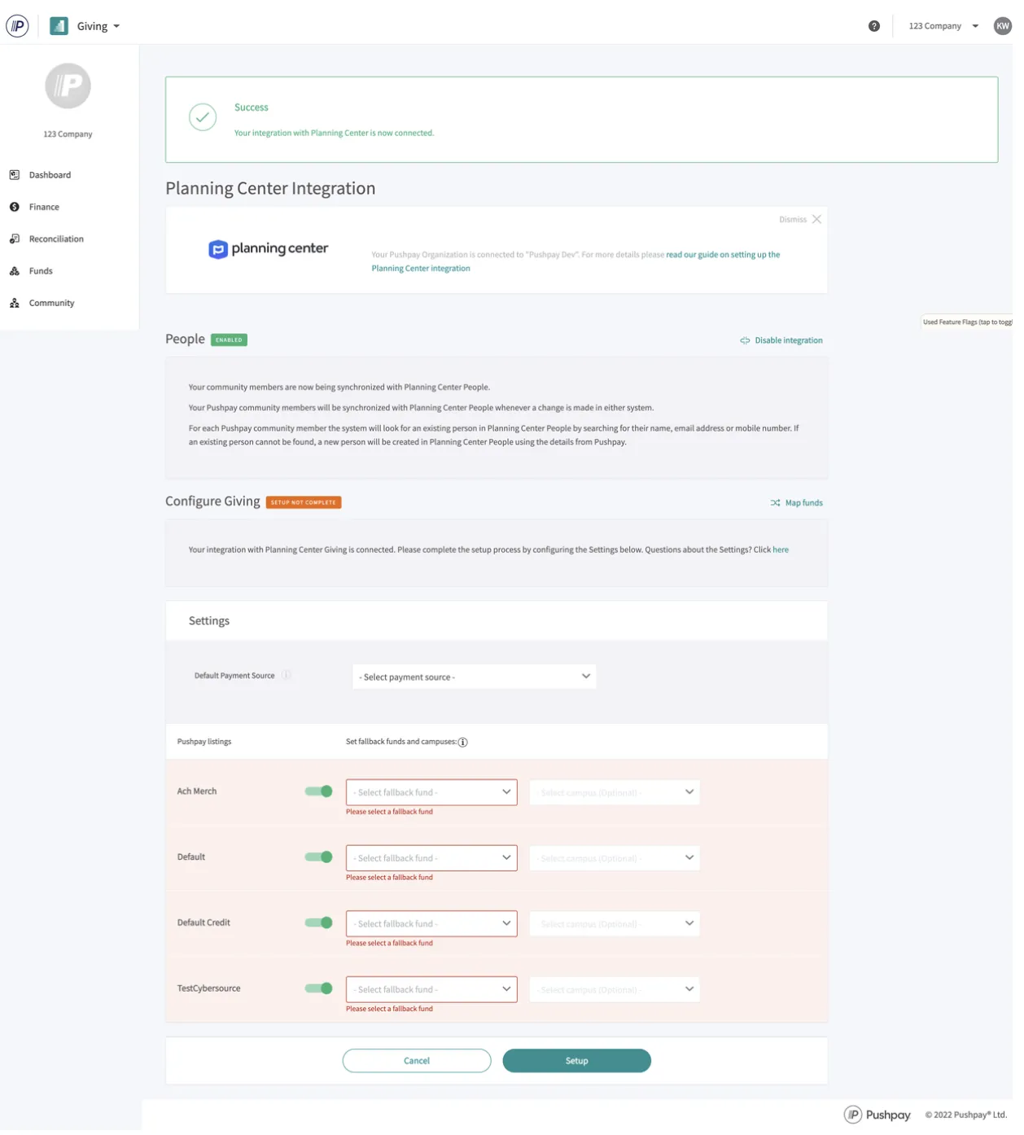This screenshot has height=1135, width=1024.
Task: Toggle off the Default Credit listing
Action: pos(317,922)
